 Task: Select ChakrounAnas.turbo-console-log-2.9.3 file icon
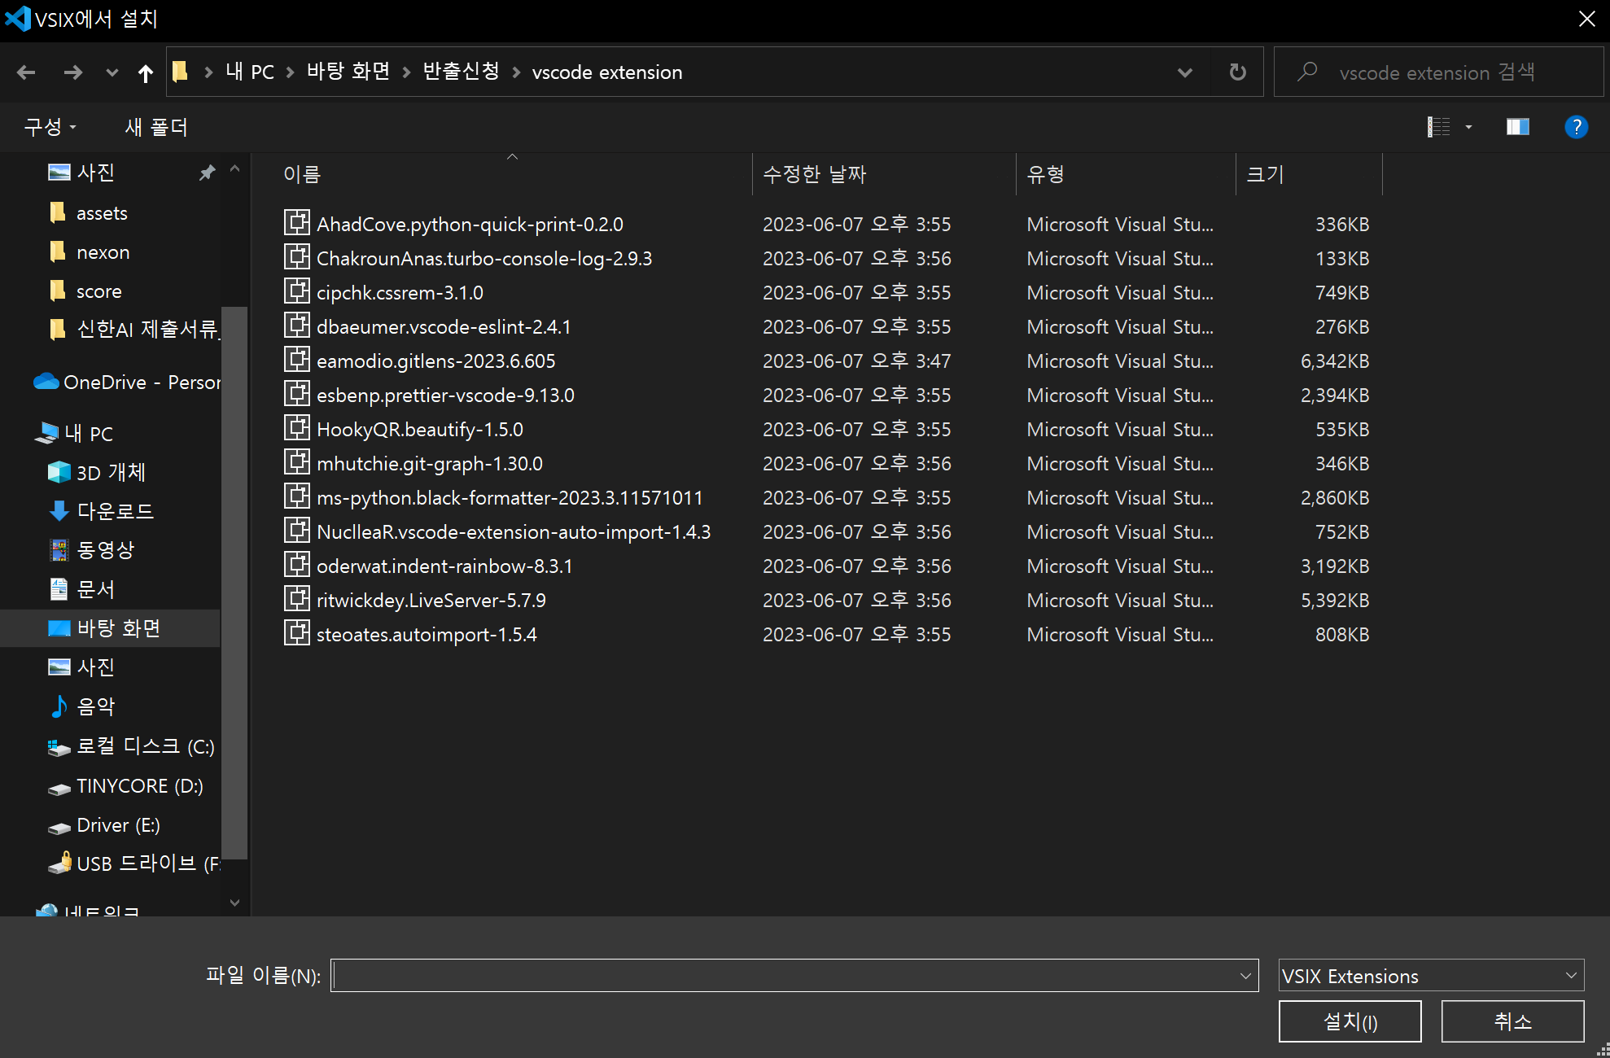(x=297, y=256)
